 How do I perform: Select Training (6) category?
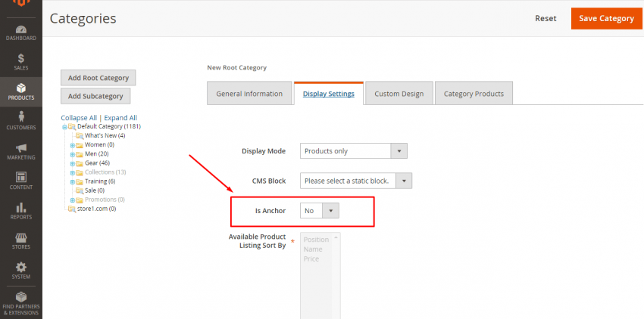point(100,181)
